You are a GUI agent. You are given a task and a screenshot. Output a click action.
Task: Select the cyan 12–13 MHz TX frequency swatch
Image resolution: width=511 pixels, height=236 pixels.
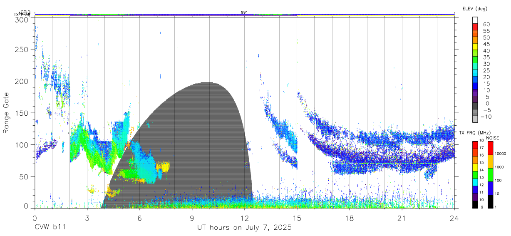coord(475,182)
